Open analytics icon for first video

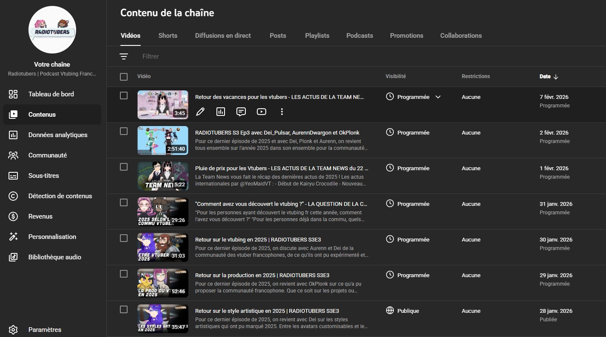click(221, 112)
